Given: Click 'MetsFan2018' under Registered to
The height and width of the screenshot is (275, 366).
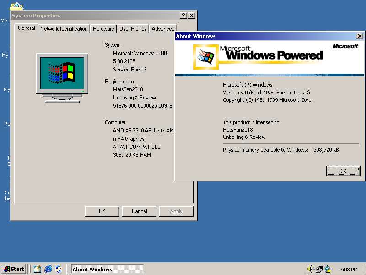Looking at the screenshot, I should (x=128, y=89).
